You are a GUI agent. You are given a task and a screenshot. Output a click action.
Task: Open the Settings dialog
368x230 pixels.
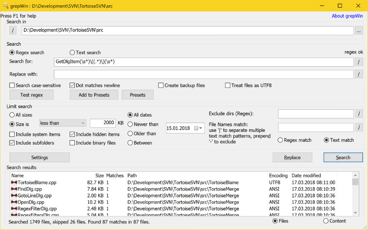[x=39, y=157]
